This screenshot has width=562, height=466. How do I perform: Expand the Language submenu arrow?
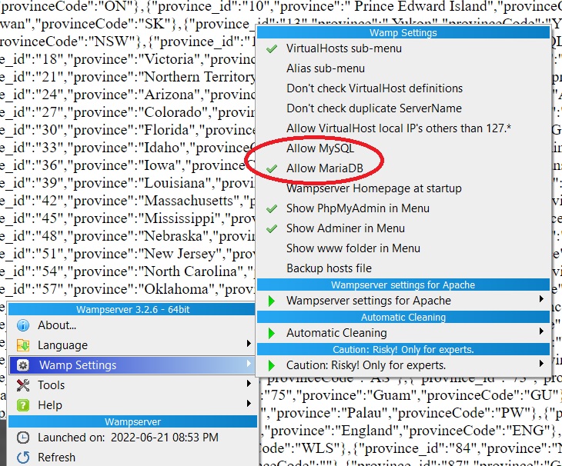(x=249, y=344)
